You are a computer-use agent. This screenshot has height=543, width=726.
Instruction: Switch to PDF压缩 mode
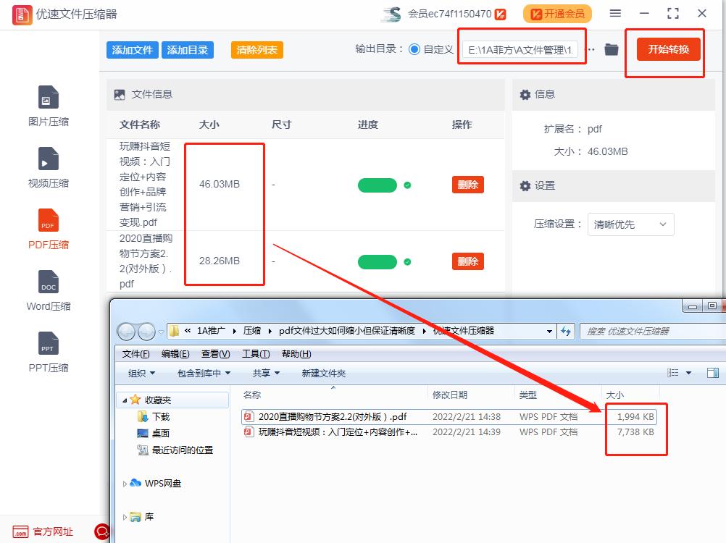(x=47, y=232)
